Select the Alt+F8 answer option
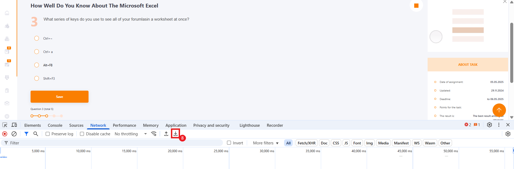 coord(37,65)
